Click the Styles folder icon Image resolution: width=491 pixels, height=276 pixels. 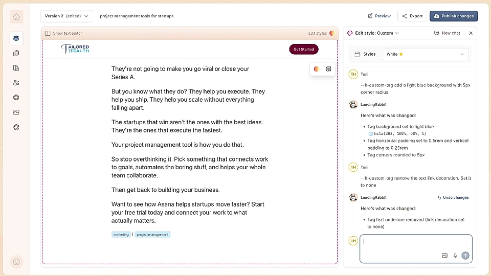(358, 54)
